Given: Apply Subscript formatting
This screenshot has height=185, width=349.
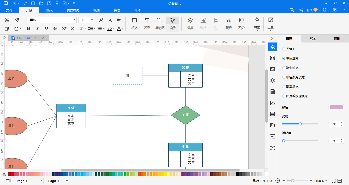Looking at the screenshot, I should [73, 29].
